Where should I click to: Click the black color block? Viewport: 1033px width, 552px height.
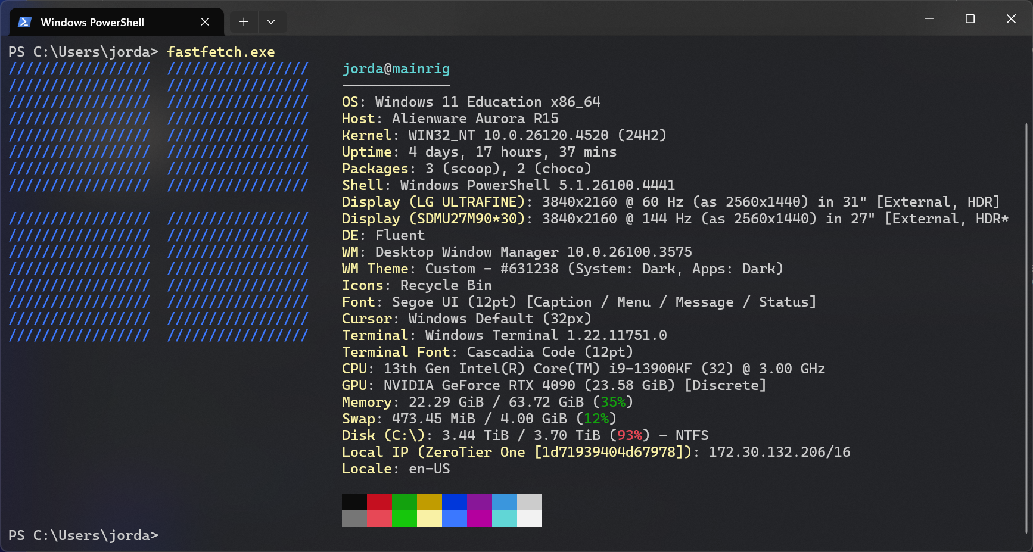click(x=354, y=502)
